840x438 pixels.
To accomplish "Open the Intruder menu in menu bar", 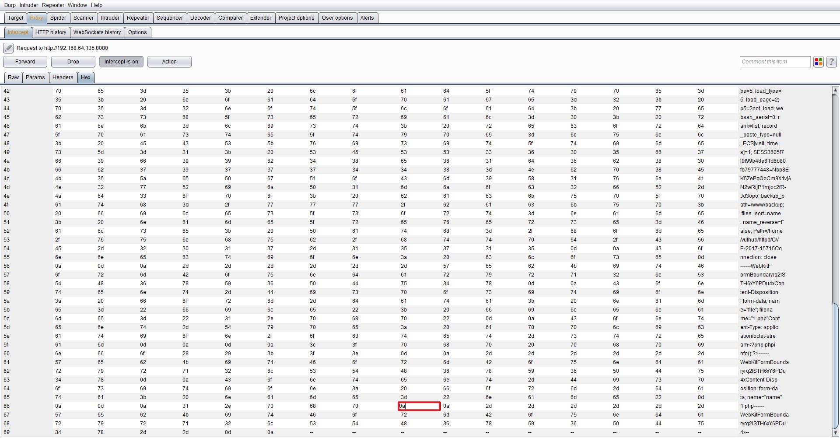I will (x=29, y=5).
